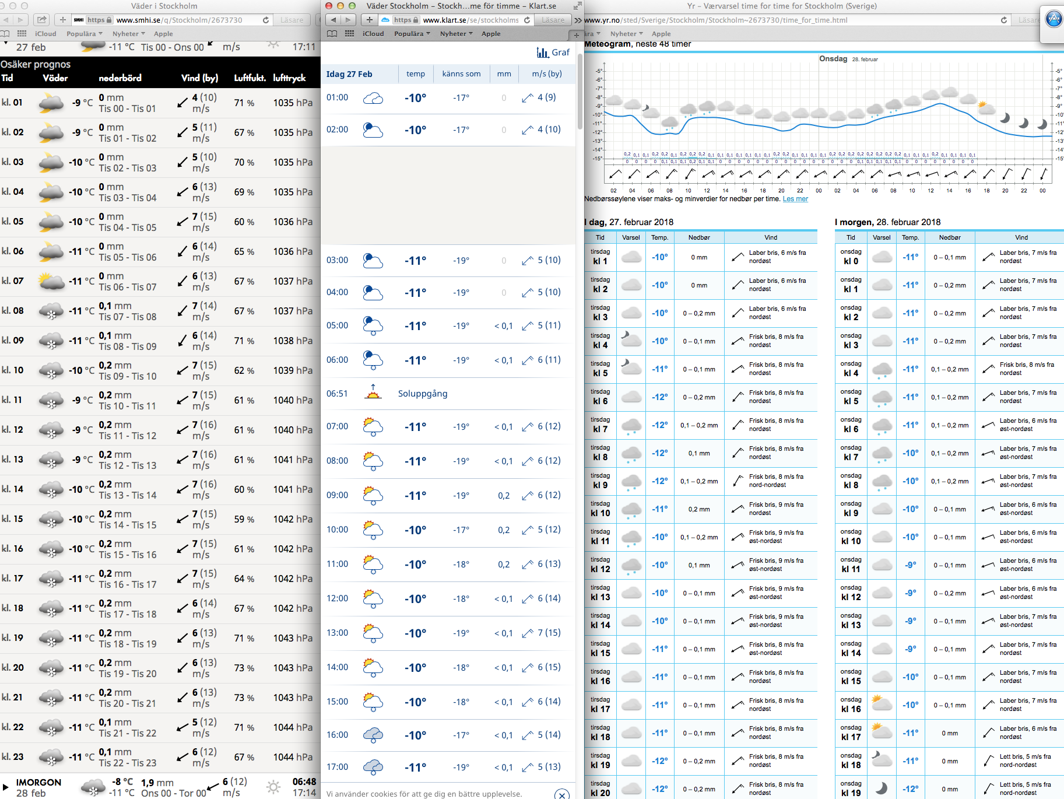Click plus button beside klart.se address
The width and height of the screenshot is (1064, 799).
click(x=370, y=20)
